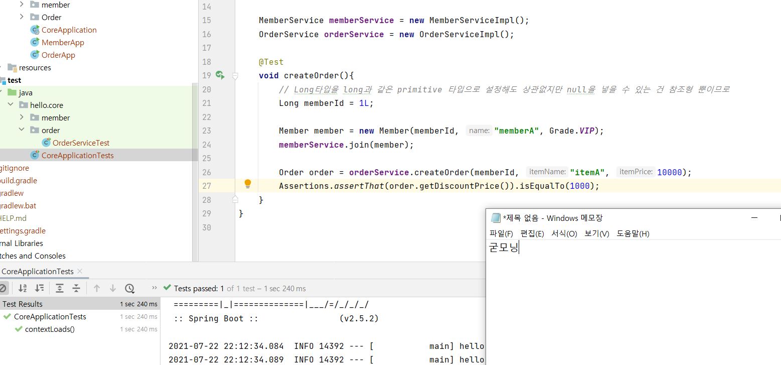This screenshot has width=781, height=365.
Task: Open CoreApplication class file
Action: click(69, 30)
